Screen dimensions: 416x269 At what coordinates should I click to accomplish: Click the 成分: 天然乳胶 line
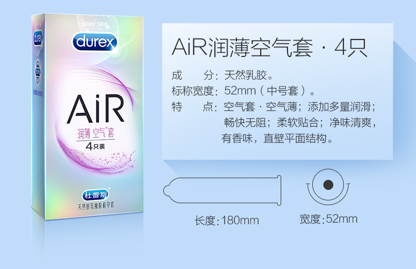point(222,75)
